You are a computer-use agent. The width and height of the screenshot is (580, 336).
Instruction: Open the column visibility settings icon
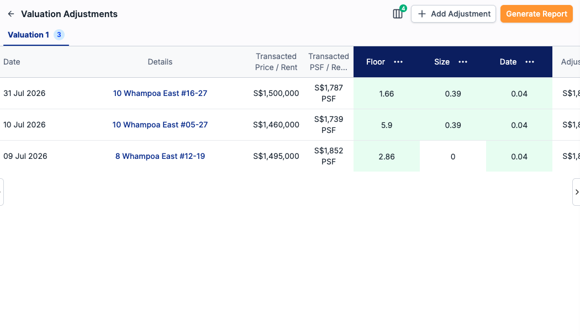click(398, 14)
